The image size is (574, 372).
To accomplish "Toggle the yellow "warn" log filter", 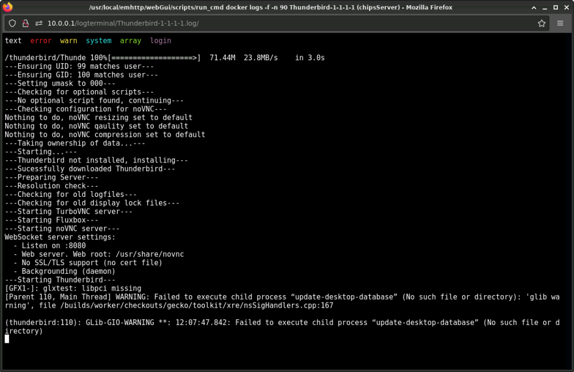I will coord(68,41).
